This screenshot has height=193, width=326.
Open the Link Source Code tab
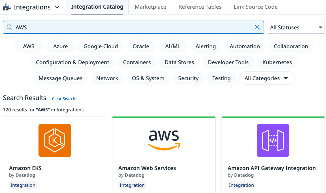tap(256, 7)
